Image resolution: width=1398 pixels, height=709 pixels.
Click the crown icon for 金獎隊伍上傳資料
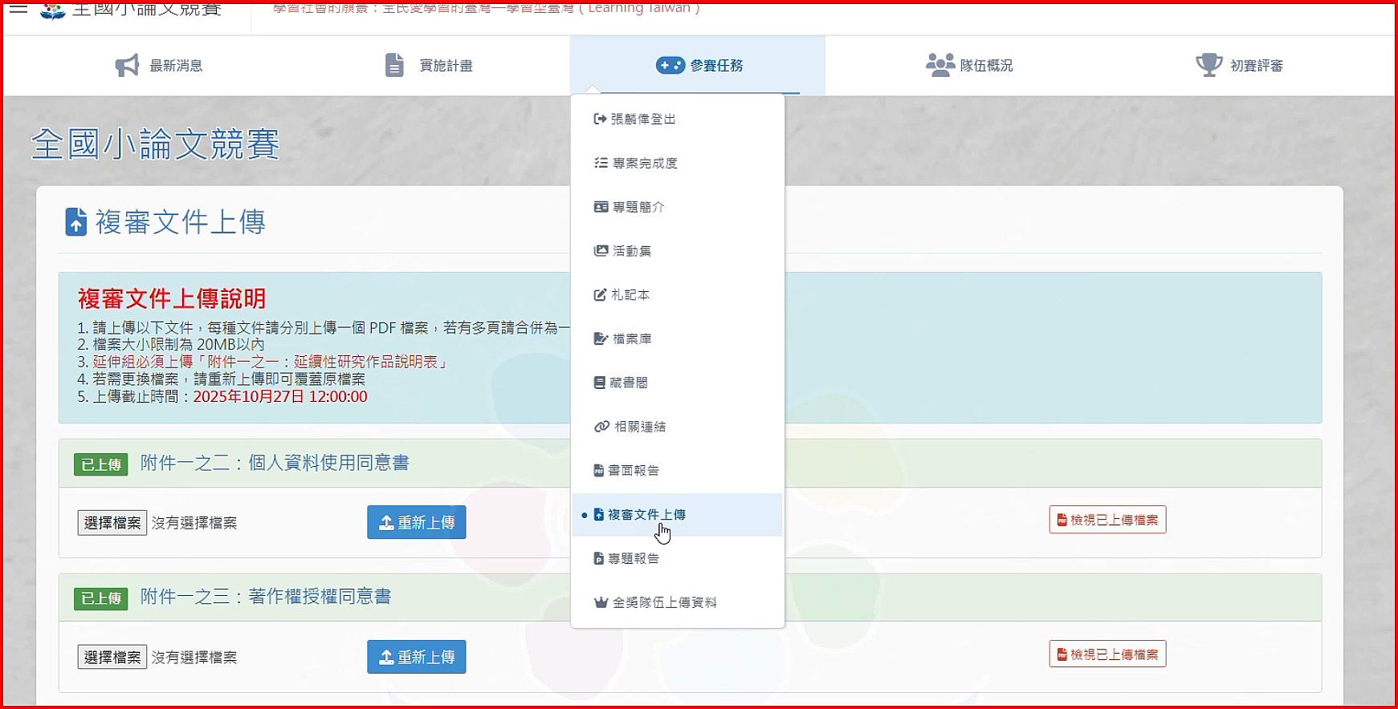point(601,602)
